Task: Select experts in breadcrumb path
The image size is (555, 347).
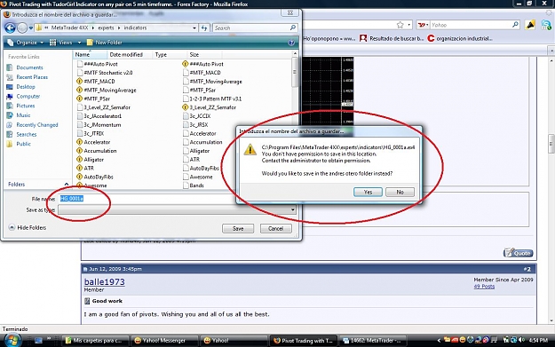Action: pos(106,28)
